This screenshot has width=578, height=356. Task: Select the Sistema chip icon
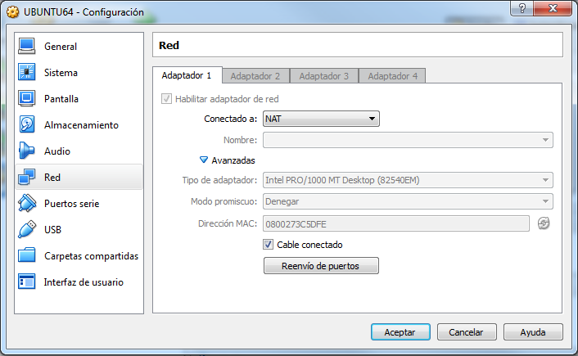(26, 73)
